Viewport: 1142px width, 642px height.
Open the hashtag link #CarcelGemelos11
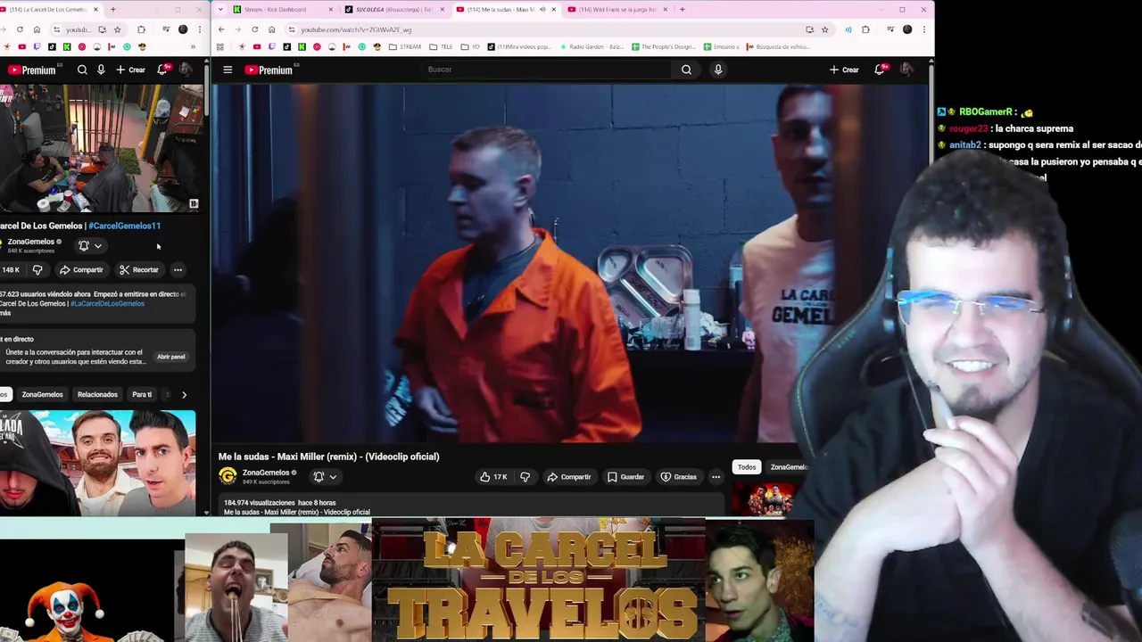point(124,226)
